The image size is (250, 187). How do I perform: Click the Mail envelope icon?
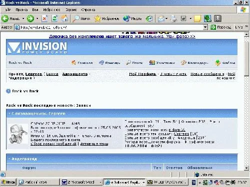161,18
